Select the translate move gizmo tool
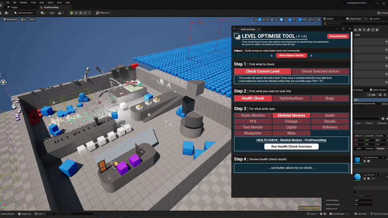The image size is (388, 218). pos(260,19)
